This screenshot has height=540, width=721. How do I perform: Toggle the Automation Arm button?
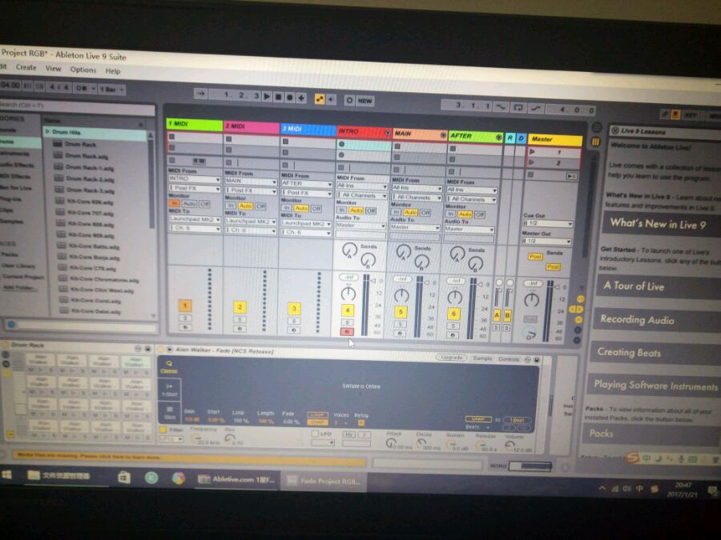[319, 98]
